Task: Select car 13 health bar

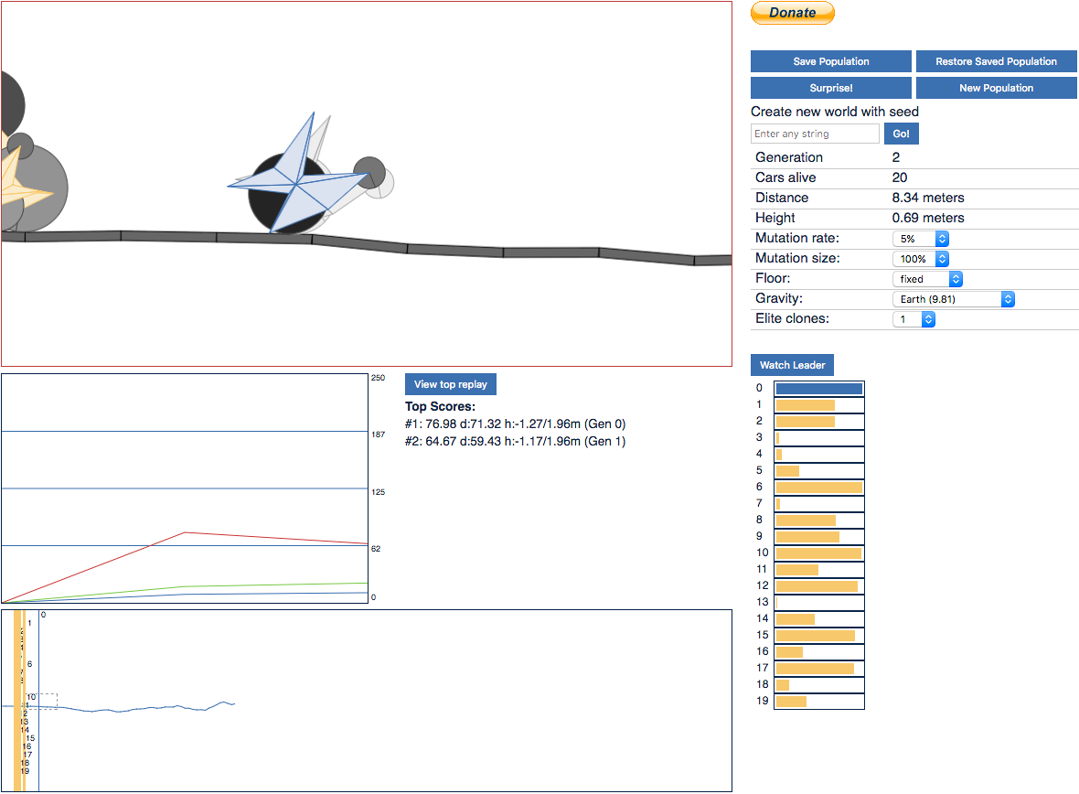Action: (x=819, y=603)
